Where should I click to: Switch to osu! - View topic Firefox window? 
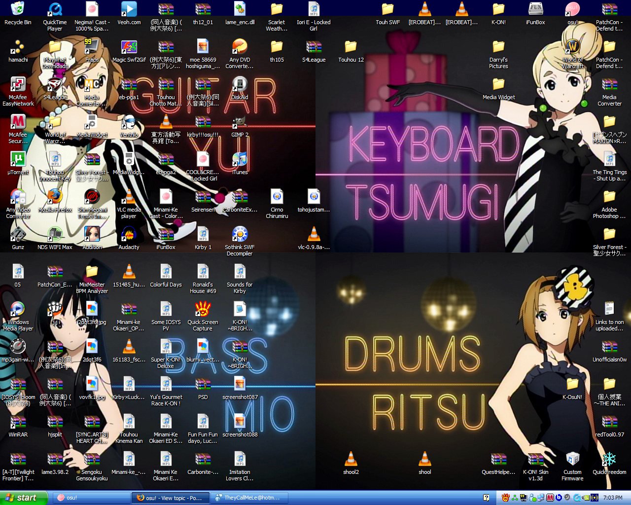click(x=171, y=498)
